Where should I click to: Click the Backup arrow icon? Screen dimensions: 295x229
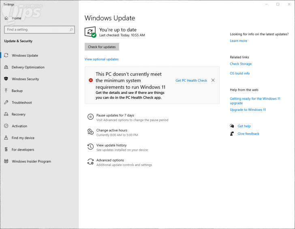6,91
